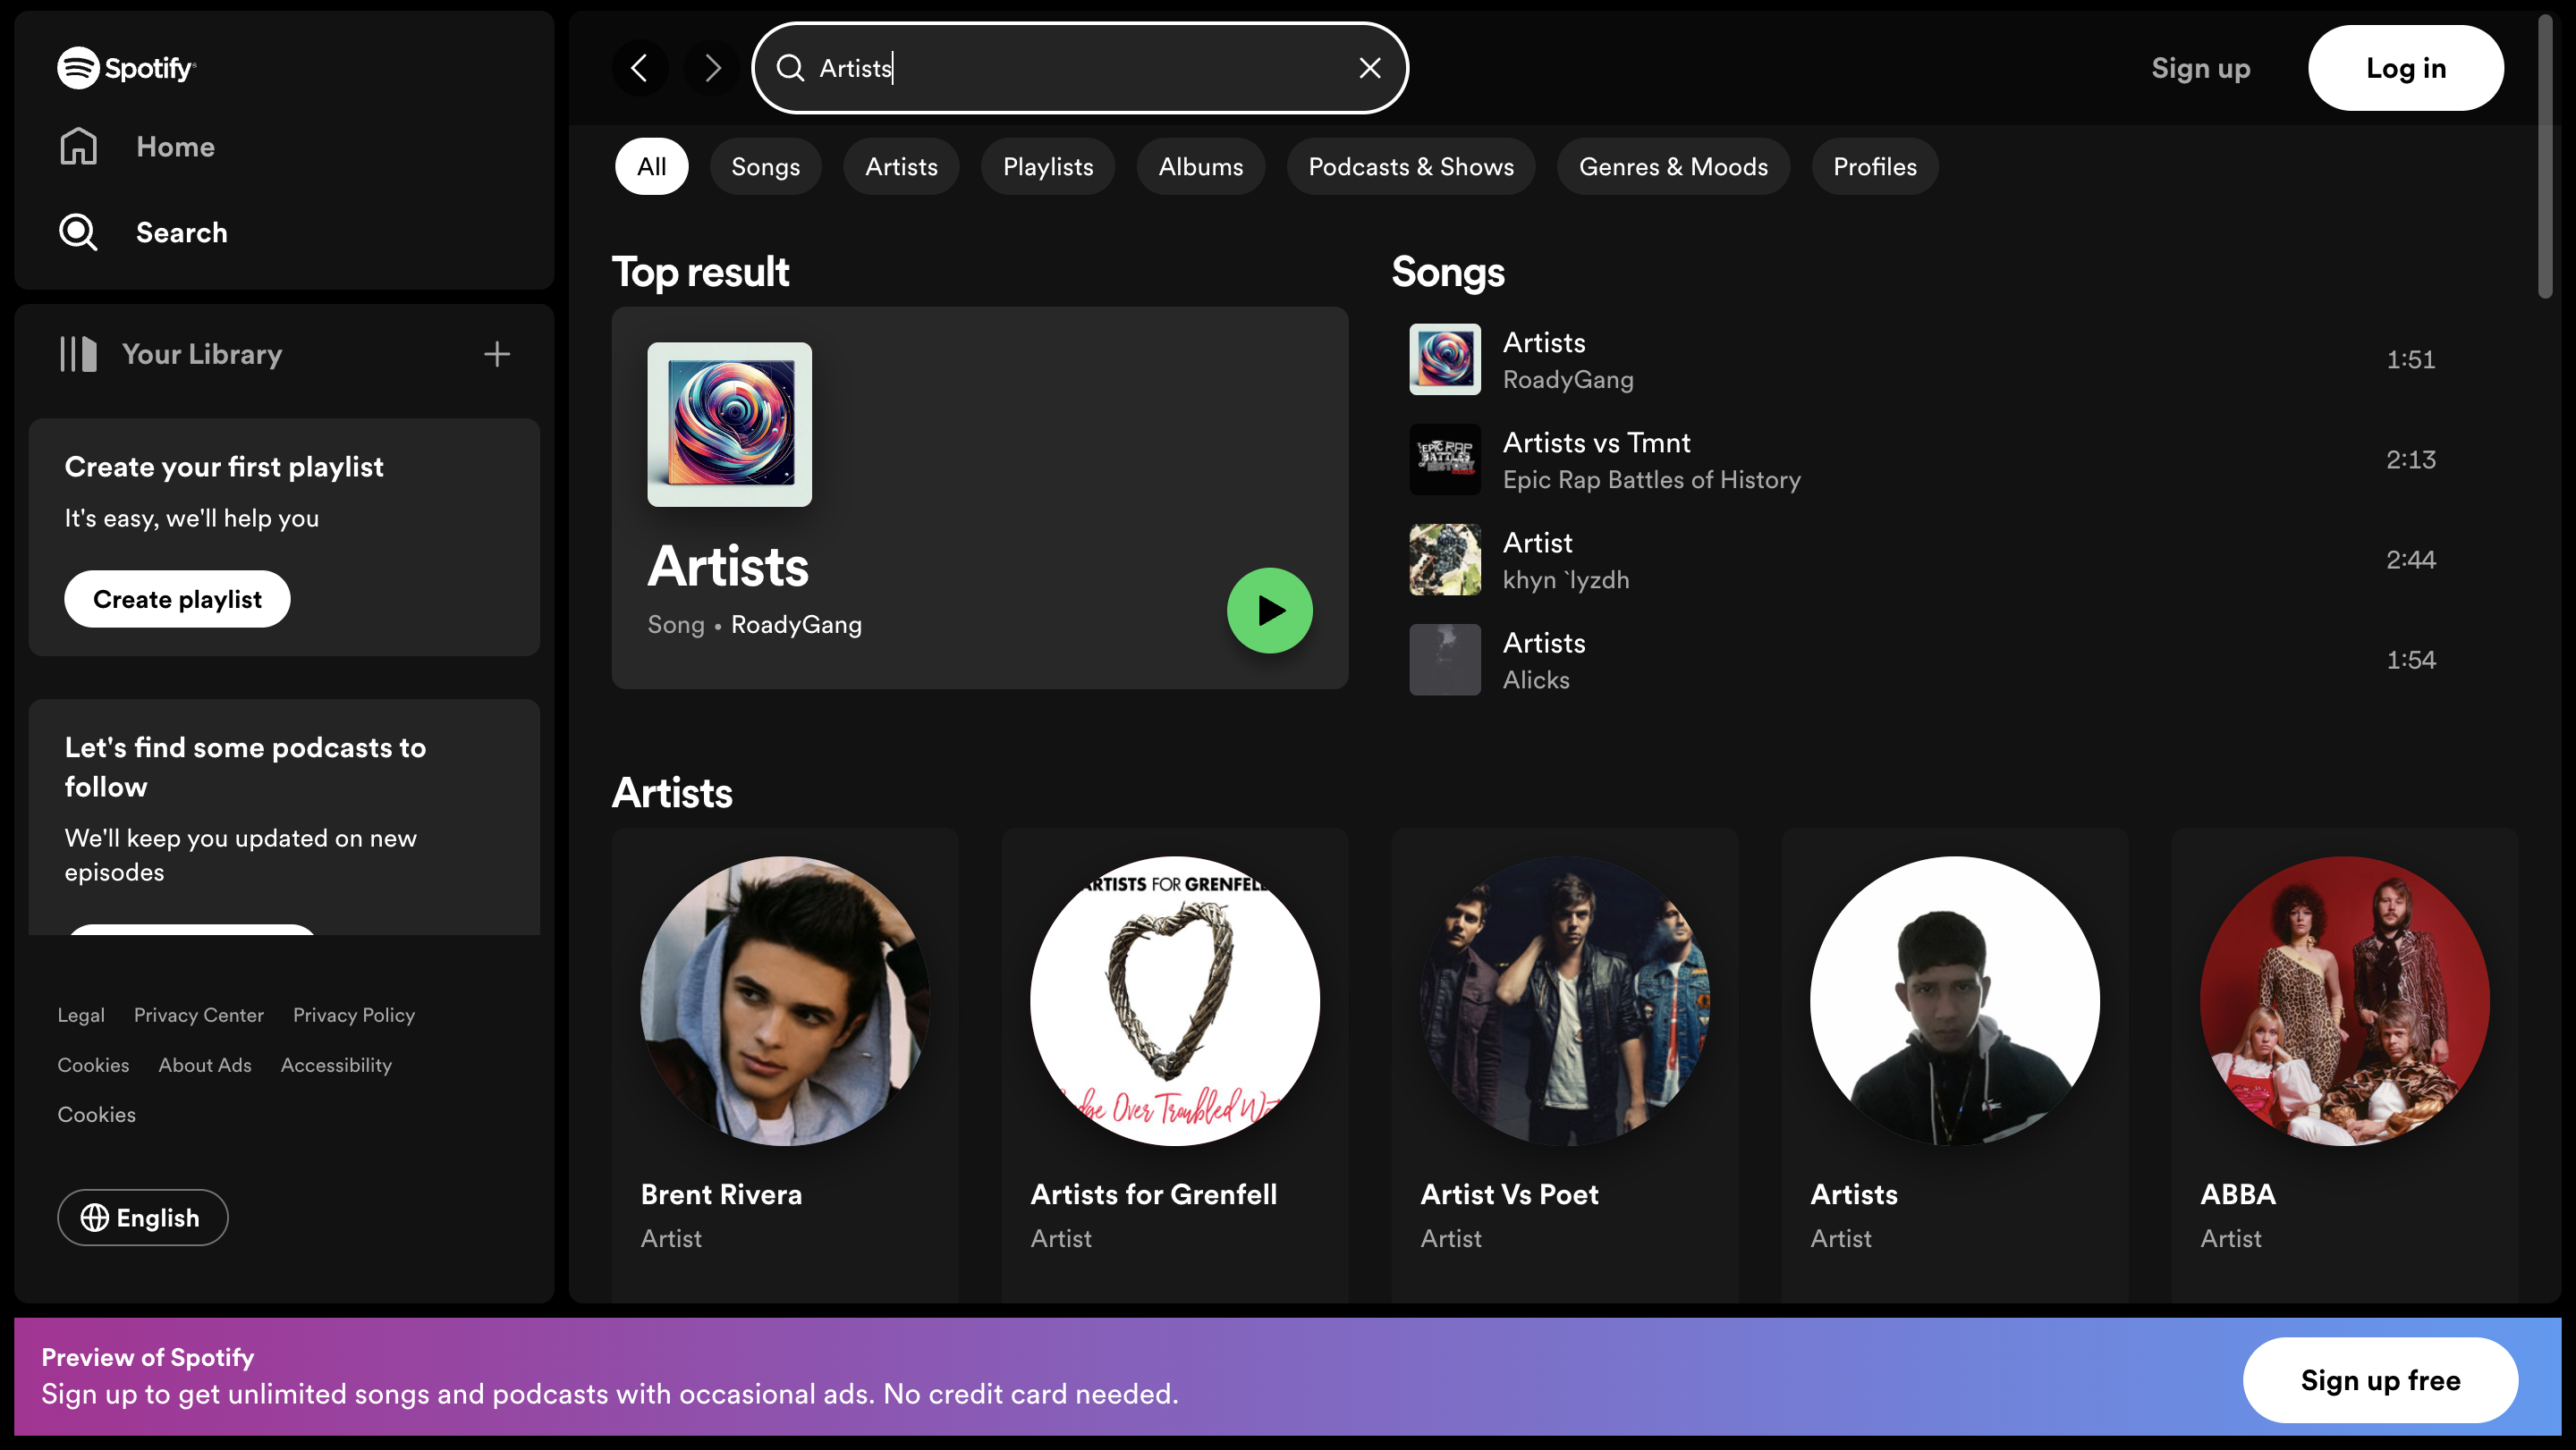The height and width of the screenshot is (1450, 2576).
Task: Click the Search magnifier in sidebar
Action: pos(78,232)
